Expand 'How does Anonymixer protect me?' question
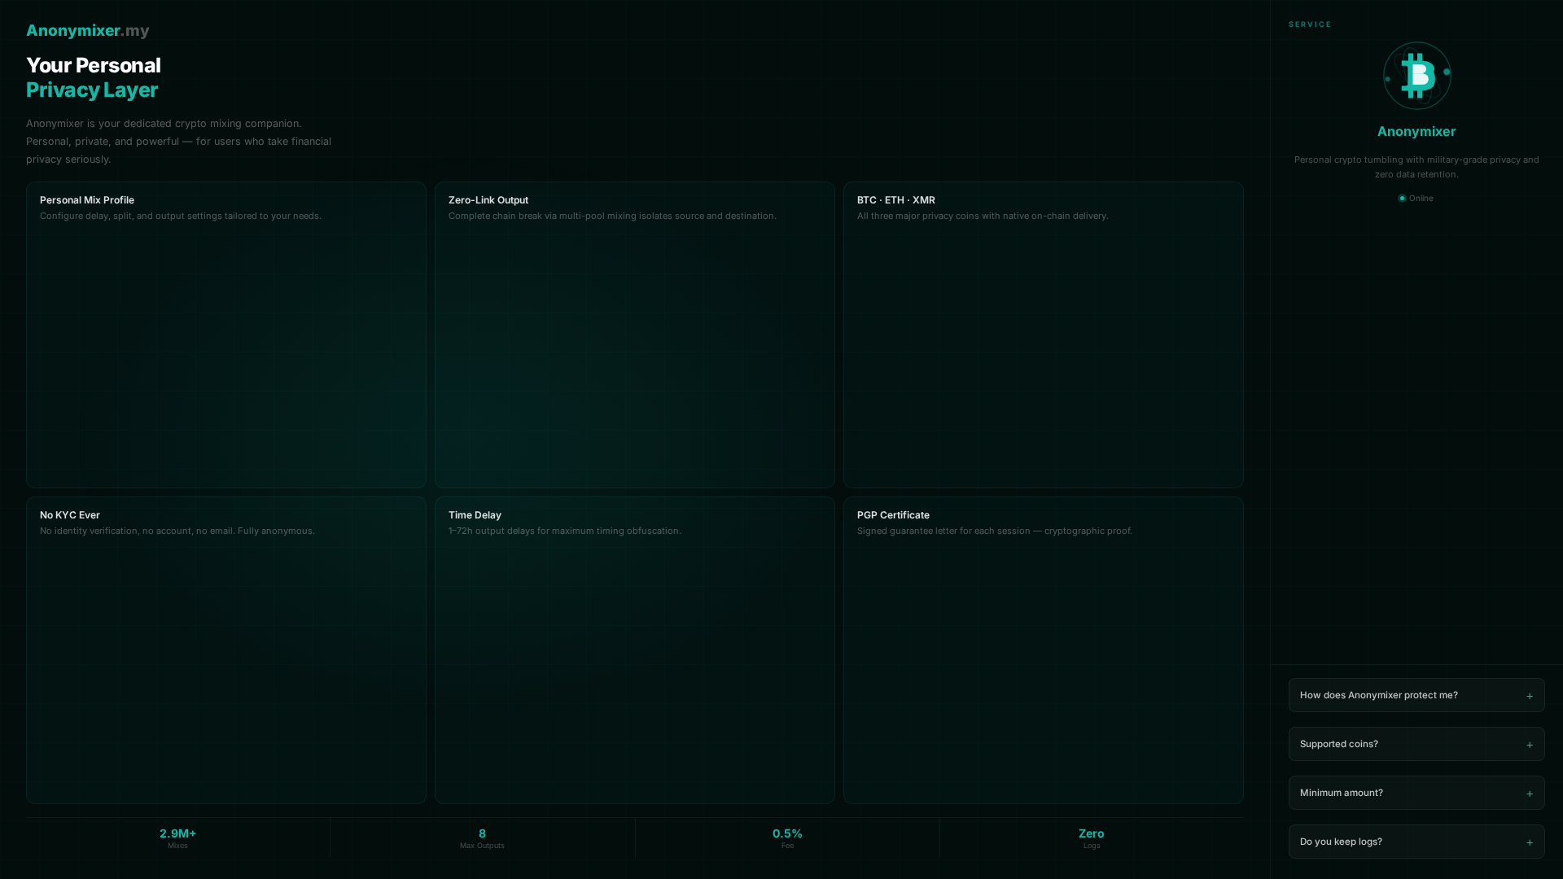 click(1416, 695)
